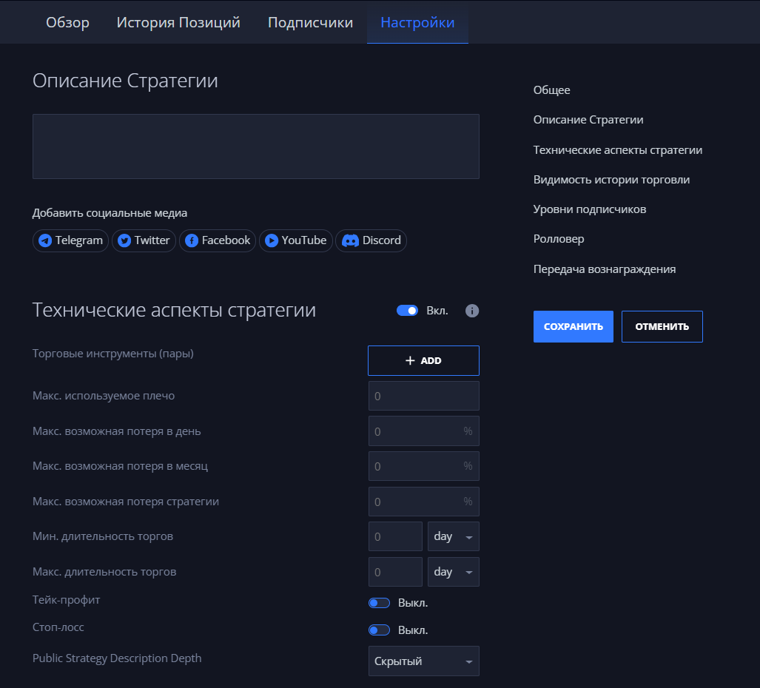Open the История Позиций tab
This screenshot has height=688, width=760.
tap(178, 22)
